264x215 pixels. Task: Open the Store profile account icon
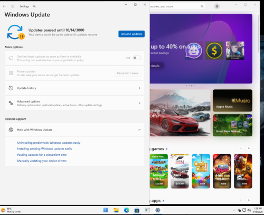(x=217, y=6)
